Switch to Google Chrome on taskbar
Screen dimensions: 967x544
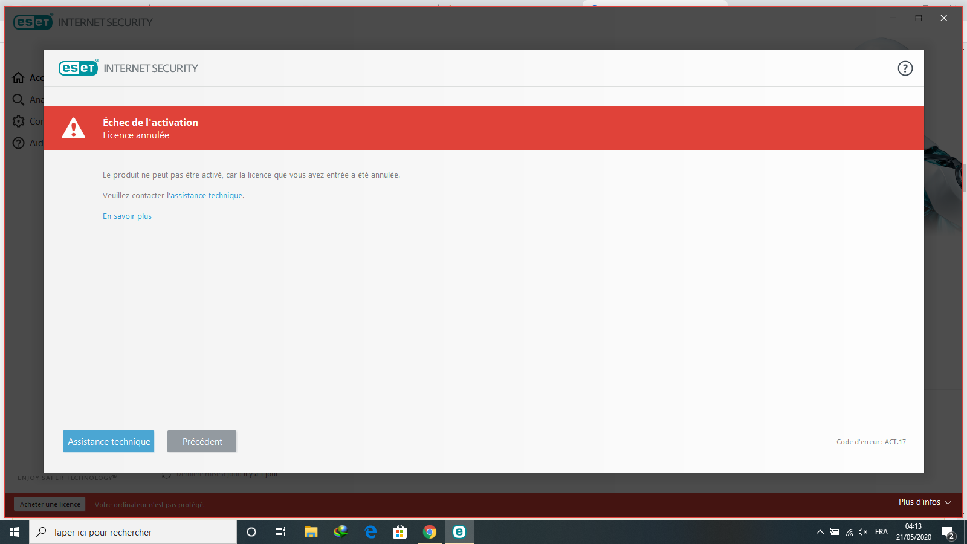[x=430, y=532]
